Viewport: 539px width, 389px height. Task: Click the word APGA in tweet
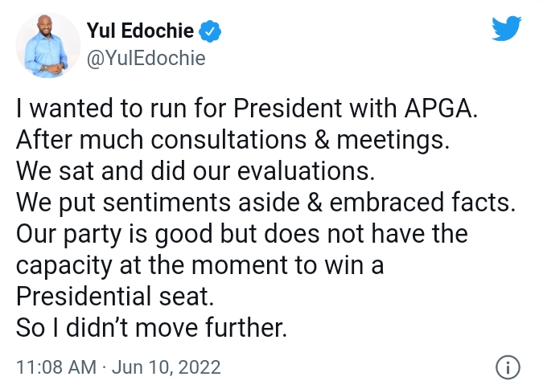tap(441, 109)
